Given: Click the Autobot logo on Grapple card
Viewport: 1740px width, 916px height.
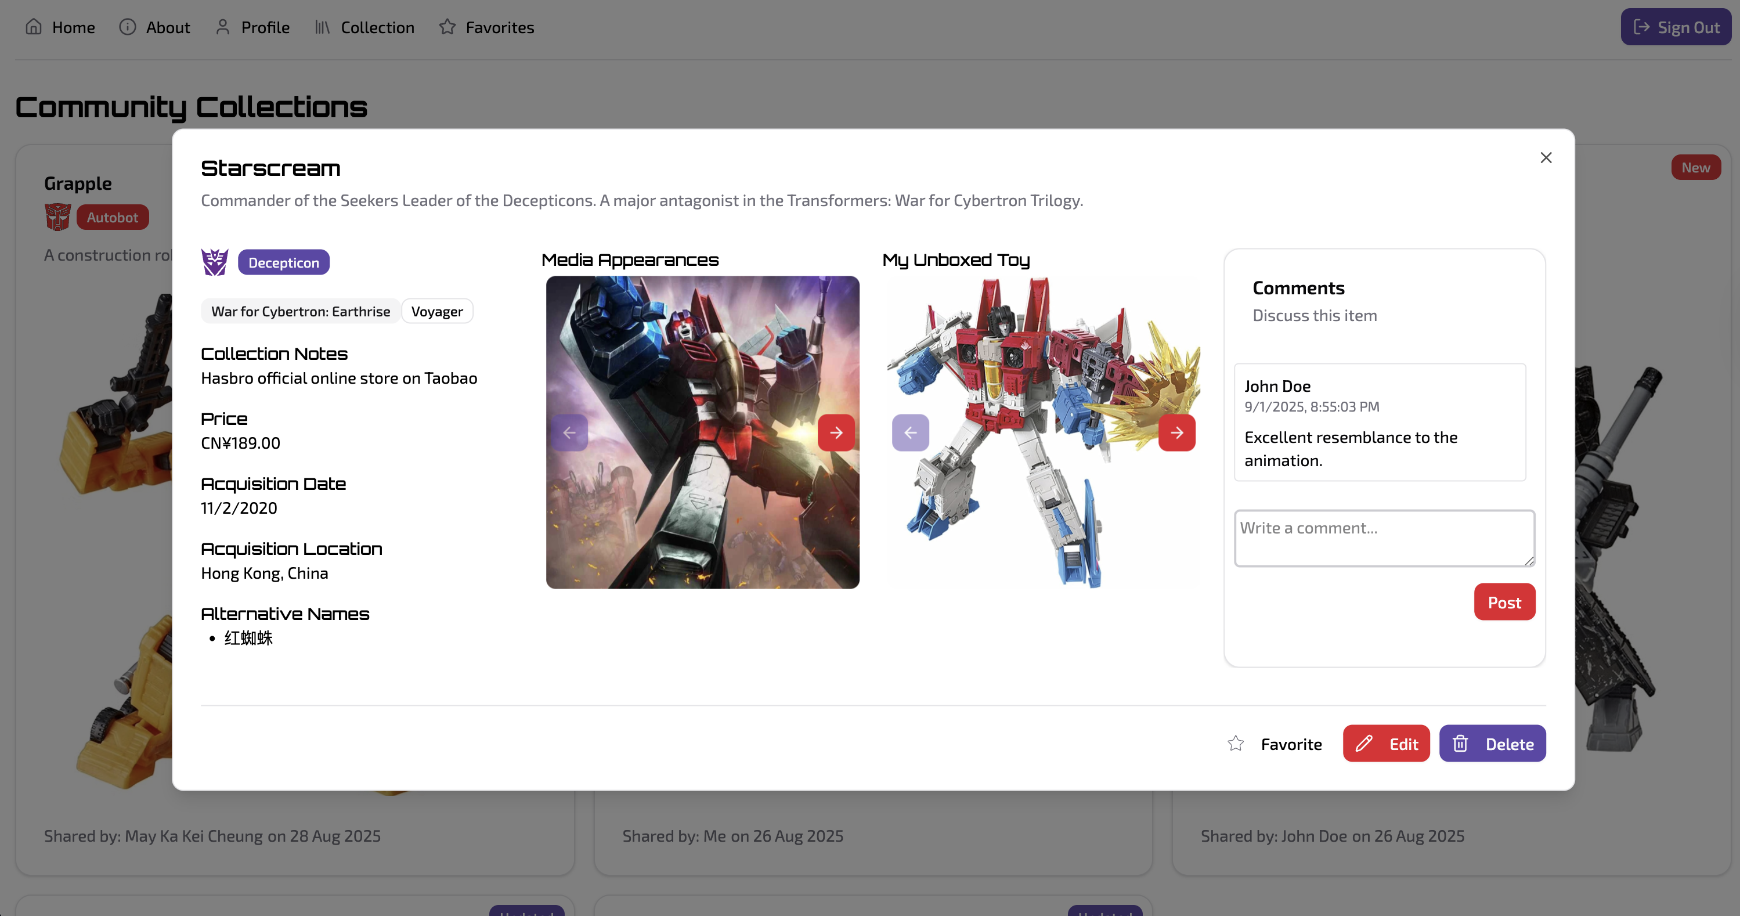Looking at the screenshot, I should [x=57, y=217].
